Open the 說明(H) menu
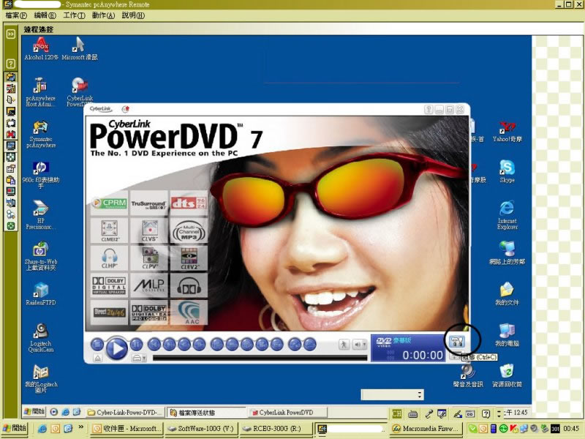 (133, 15)
